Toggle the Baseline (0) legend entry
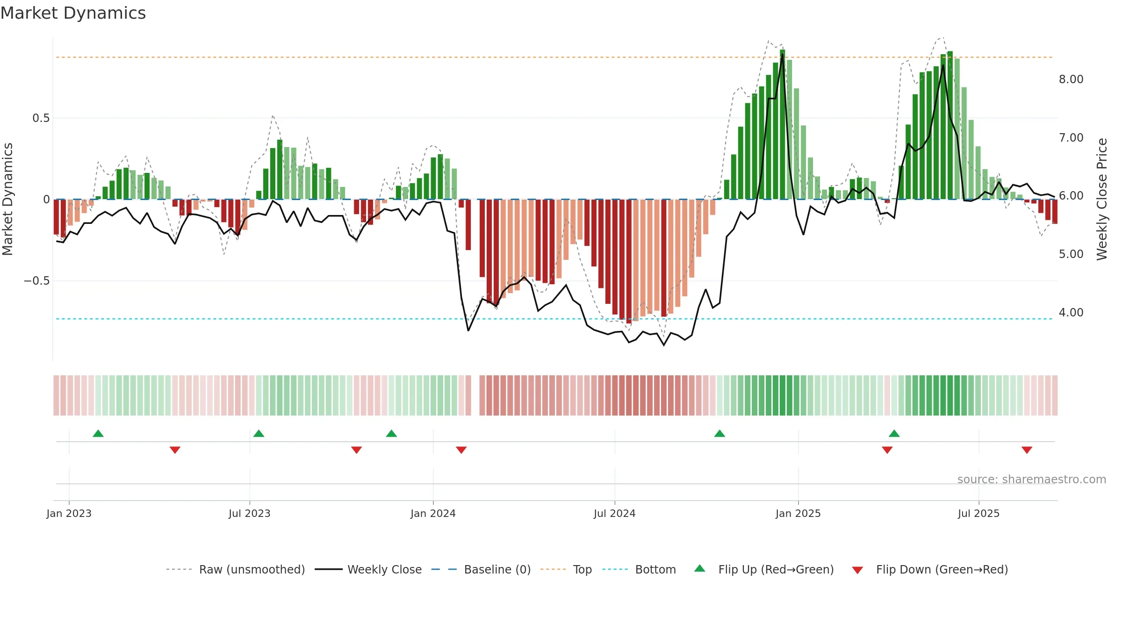1122x631 pixels. pyautogui.click(x=481, y=570)
